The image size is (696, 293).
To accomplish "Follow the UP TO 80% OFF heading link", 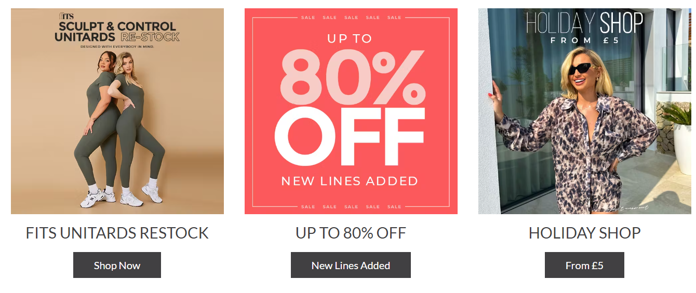I will (351, 233).
